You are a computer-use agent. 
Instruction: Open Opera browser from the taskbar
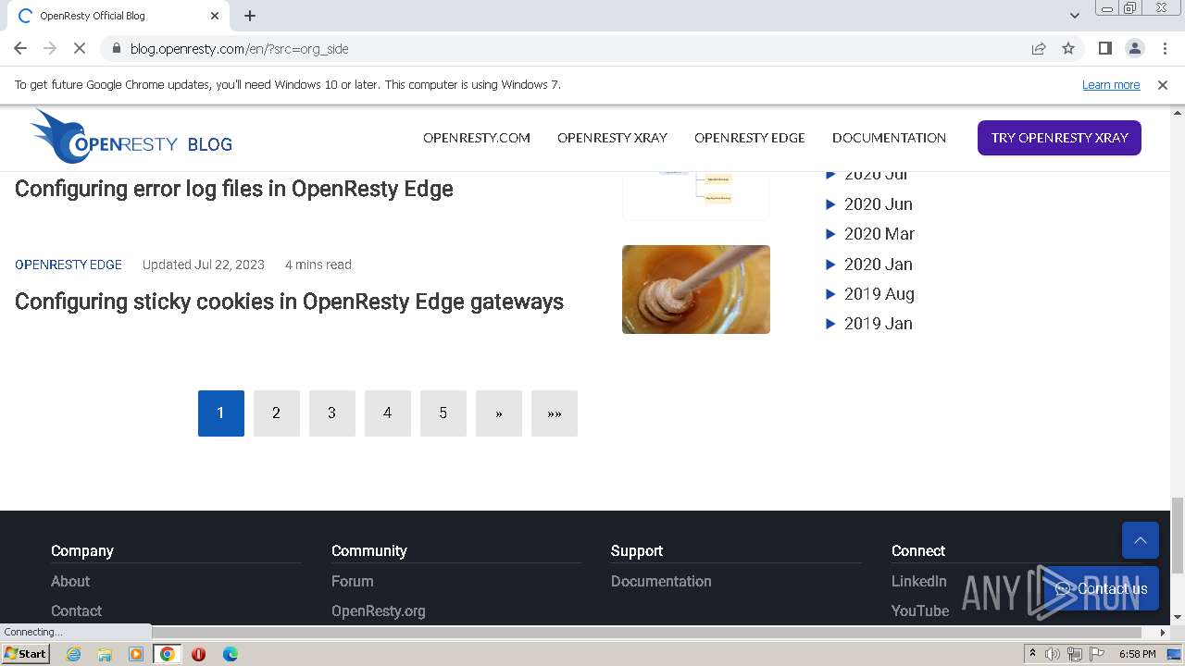[x=198, y=654]
